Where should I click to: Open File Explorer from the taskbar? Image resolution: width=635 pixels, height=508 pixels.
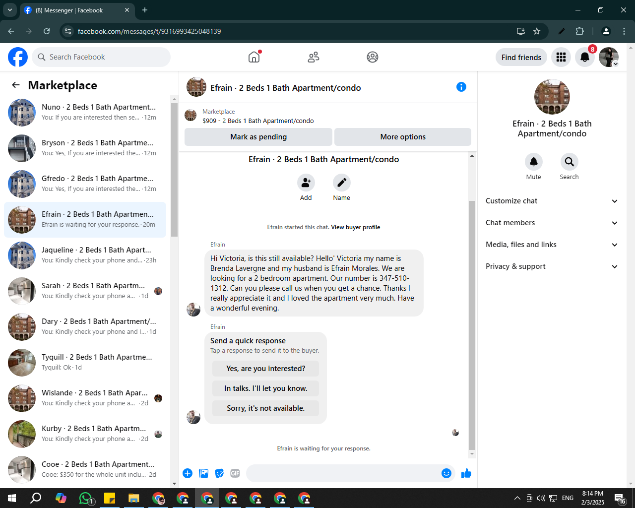[x=134, y=498]
